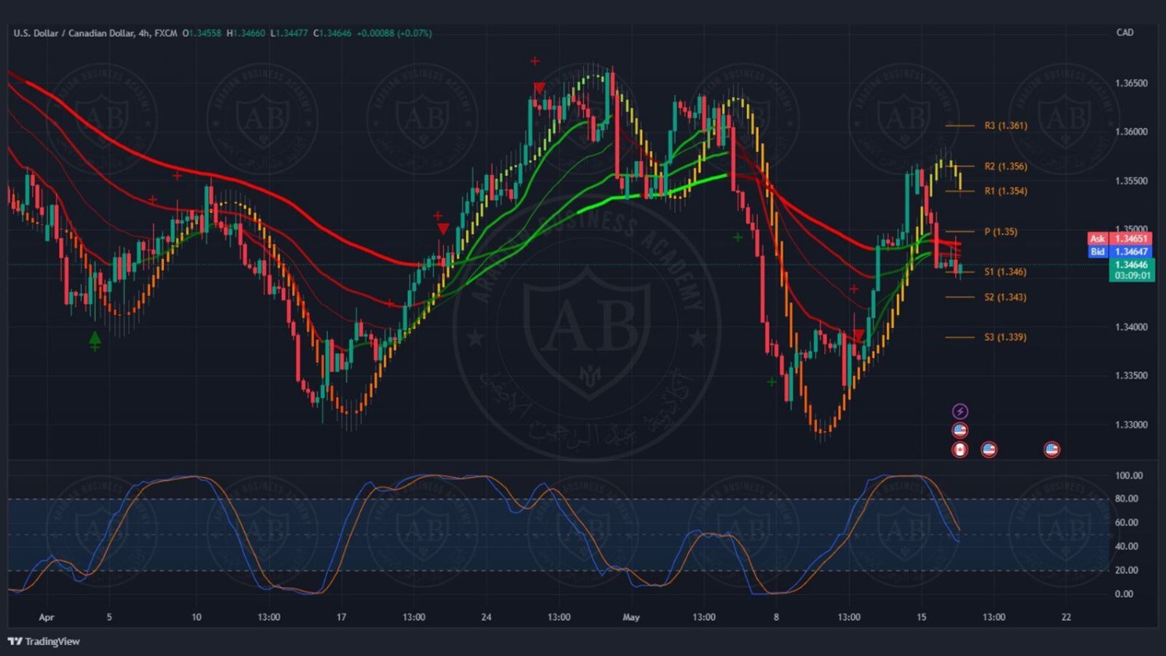Click the blue Bid price label 1.34647
The image size is (1166, 656).
1121,252
